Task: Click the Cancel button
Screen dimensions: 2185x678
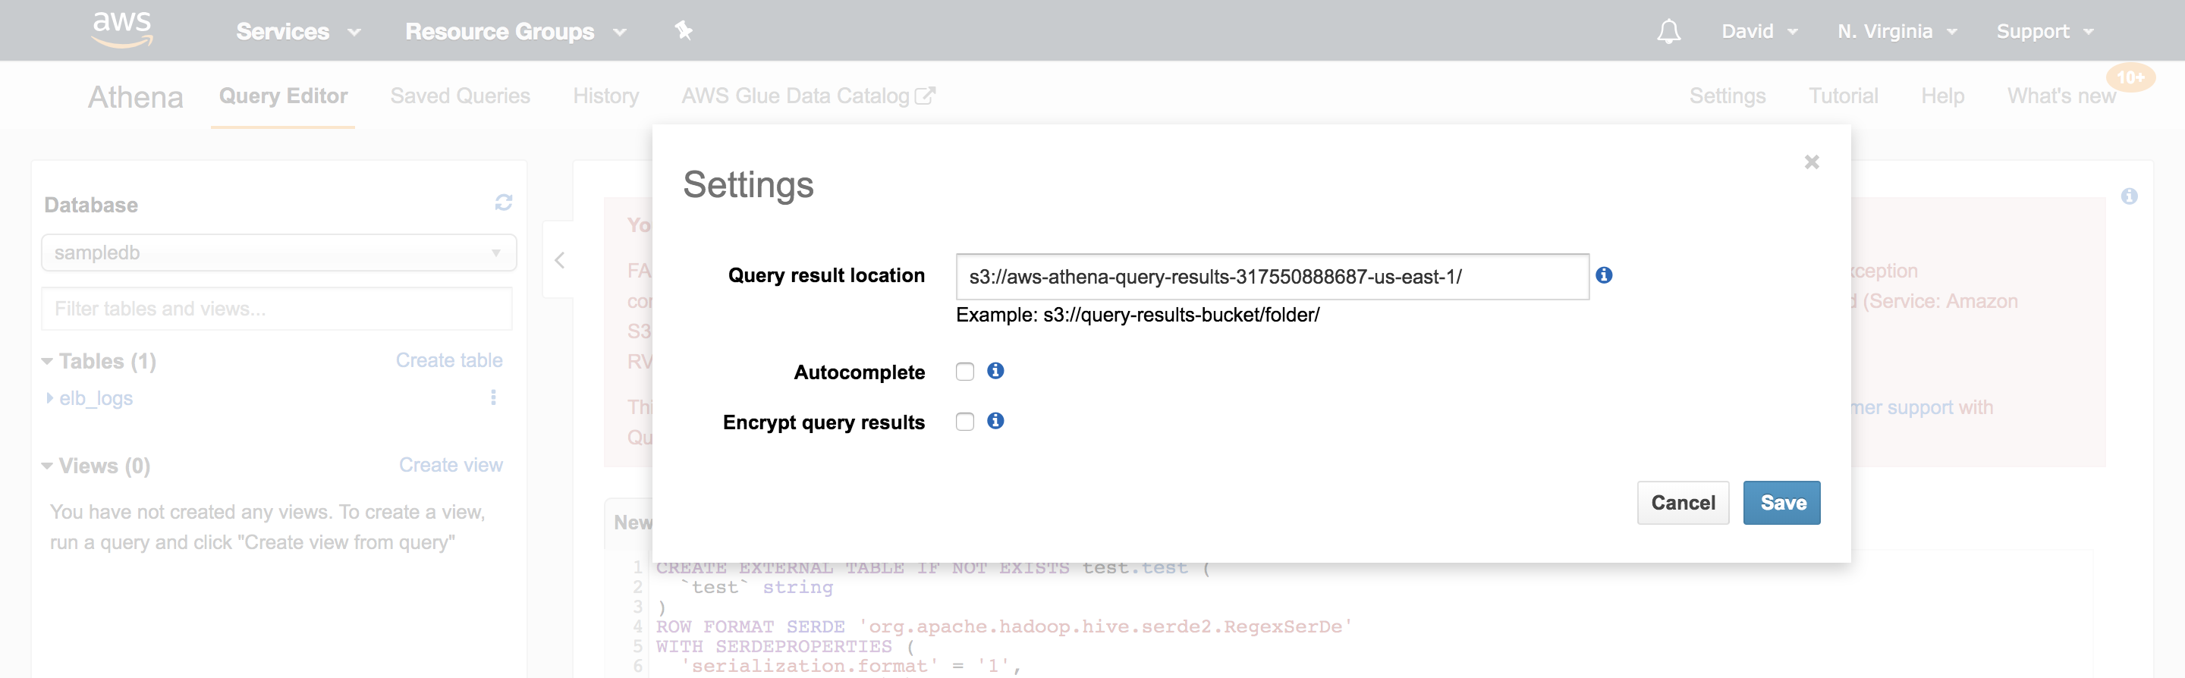Action: point(1683,503)
